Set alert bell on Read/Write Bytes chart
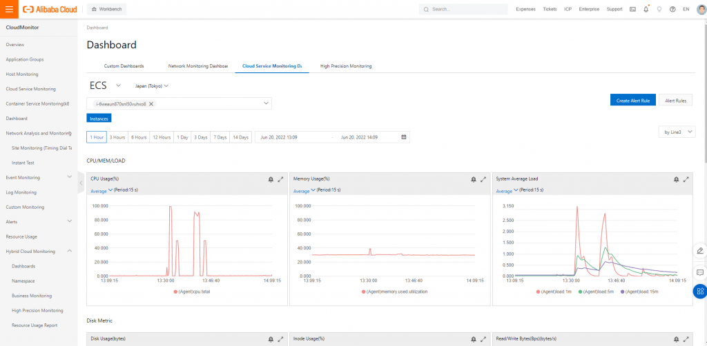Screen dimensions: 707x346 (677, 339)
